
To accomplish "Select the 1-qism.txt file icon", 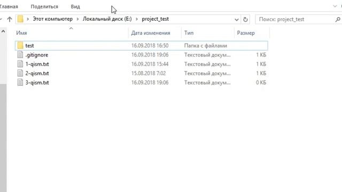I will point(20,64).
